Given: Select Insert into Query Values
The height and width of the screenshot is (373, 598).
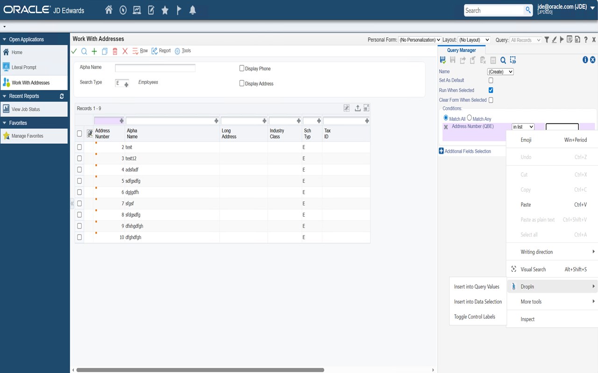Looking at the screenshot, I should tap(477, 287).
